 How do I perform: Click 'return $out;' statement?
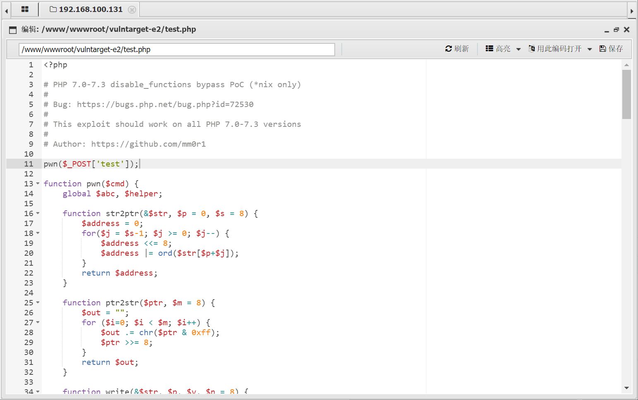(110, 362)
